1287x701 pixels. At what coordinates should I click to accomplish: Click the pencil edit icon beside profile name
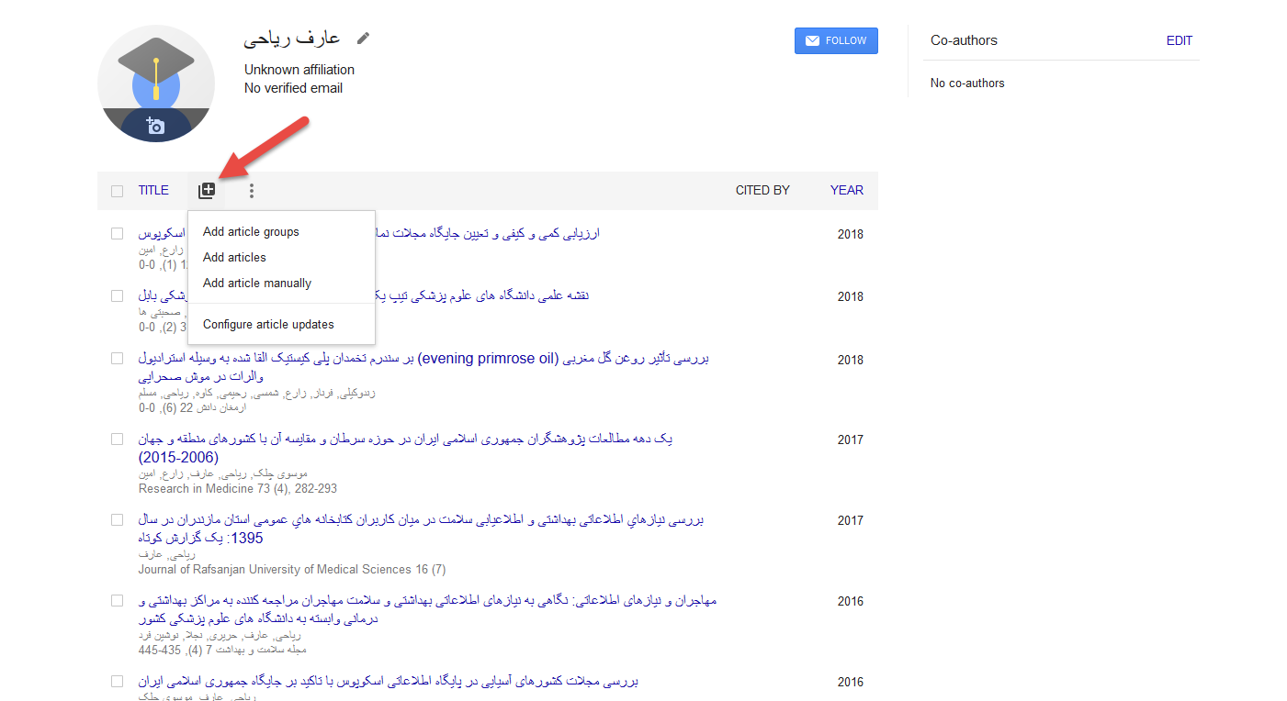click(x=364, y=39)
